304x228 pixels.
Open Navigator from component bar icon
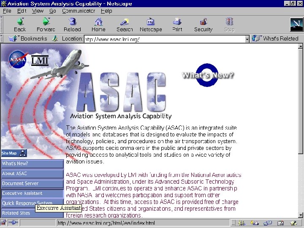[242, 223]
